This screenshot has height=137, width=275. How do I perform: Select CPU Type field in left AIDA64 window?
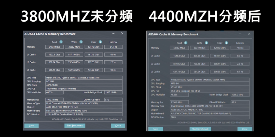[84, 78]
